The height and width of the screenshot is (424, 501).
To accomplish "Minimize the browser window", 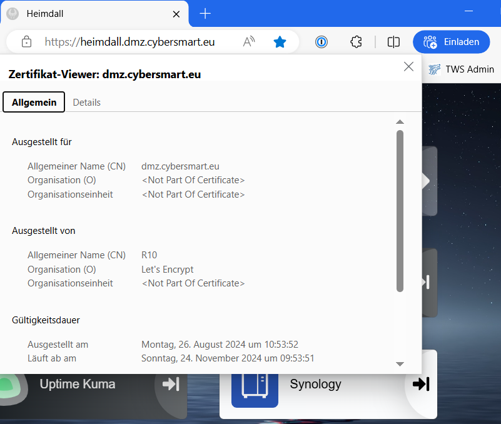I will (x=468, y=11).
